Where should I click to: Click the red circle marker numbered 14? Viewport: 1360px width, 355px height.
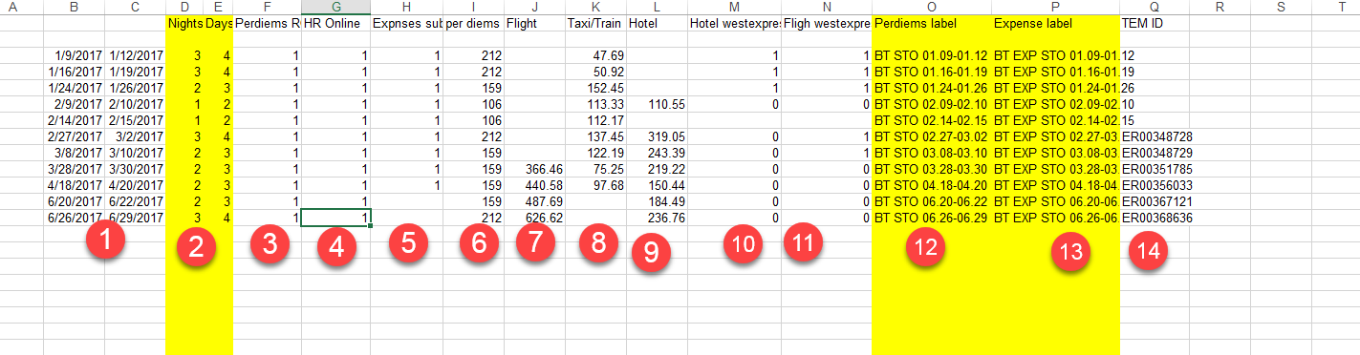point(1147,249)
